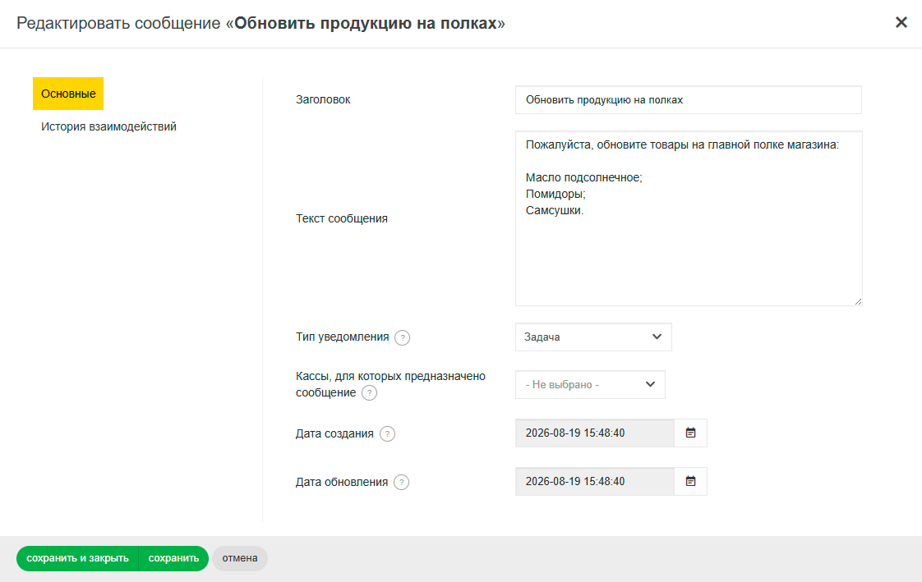Open the Тип уведомления dropdown showing Задача

click(593, 337)
